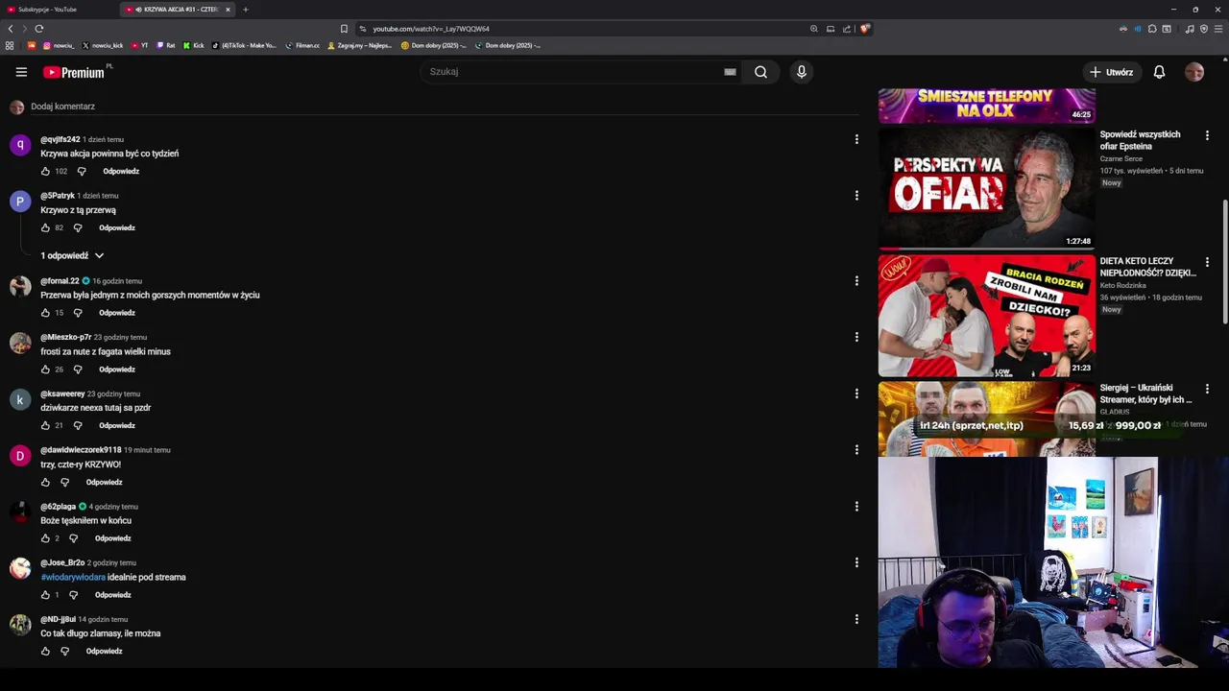This screenshot has width=1229, height=691.
Task: Open the #włodarywłodara hashtag link
Action: 73,578
